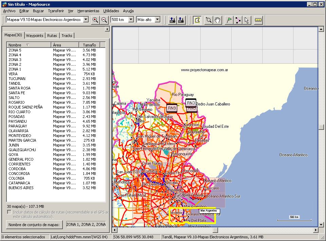The height and width of the screenshot is (241, 326).
Task: Click the Nombre de conjunto de mapas button
Action: [x=35, y=224]
